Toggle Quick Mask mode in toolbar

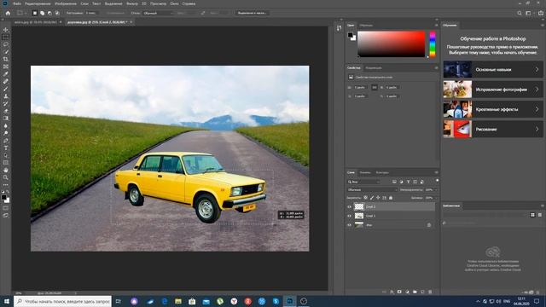tap(6, 208)
